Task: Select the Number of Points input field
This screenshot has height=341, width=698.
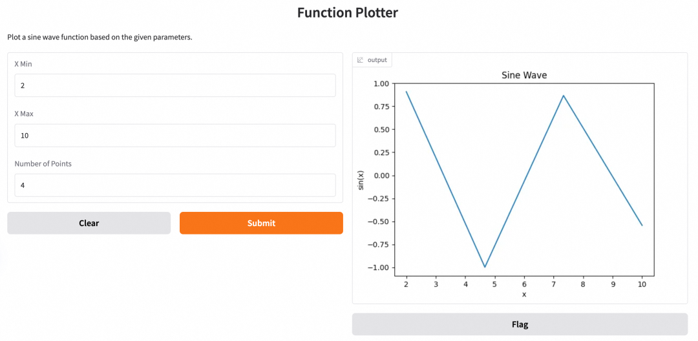Action: 175,185
